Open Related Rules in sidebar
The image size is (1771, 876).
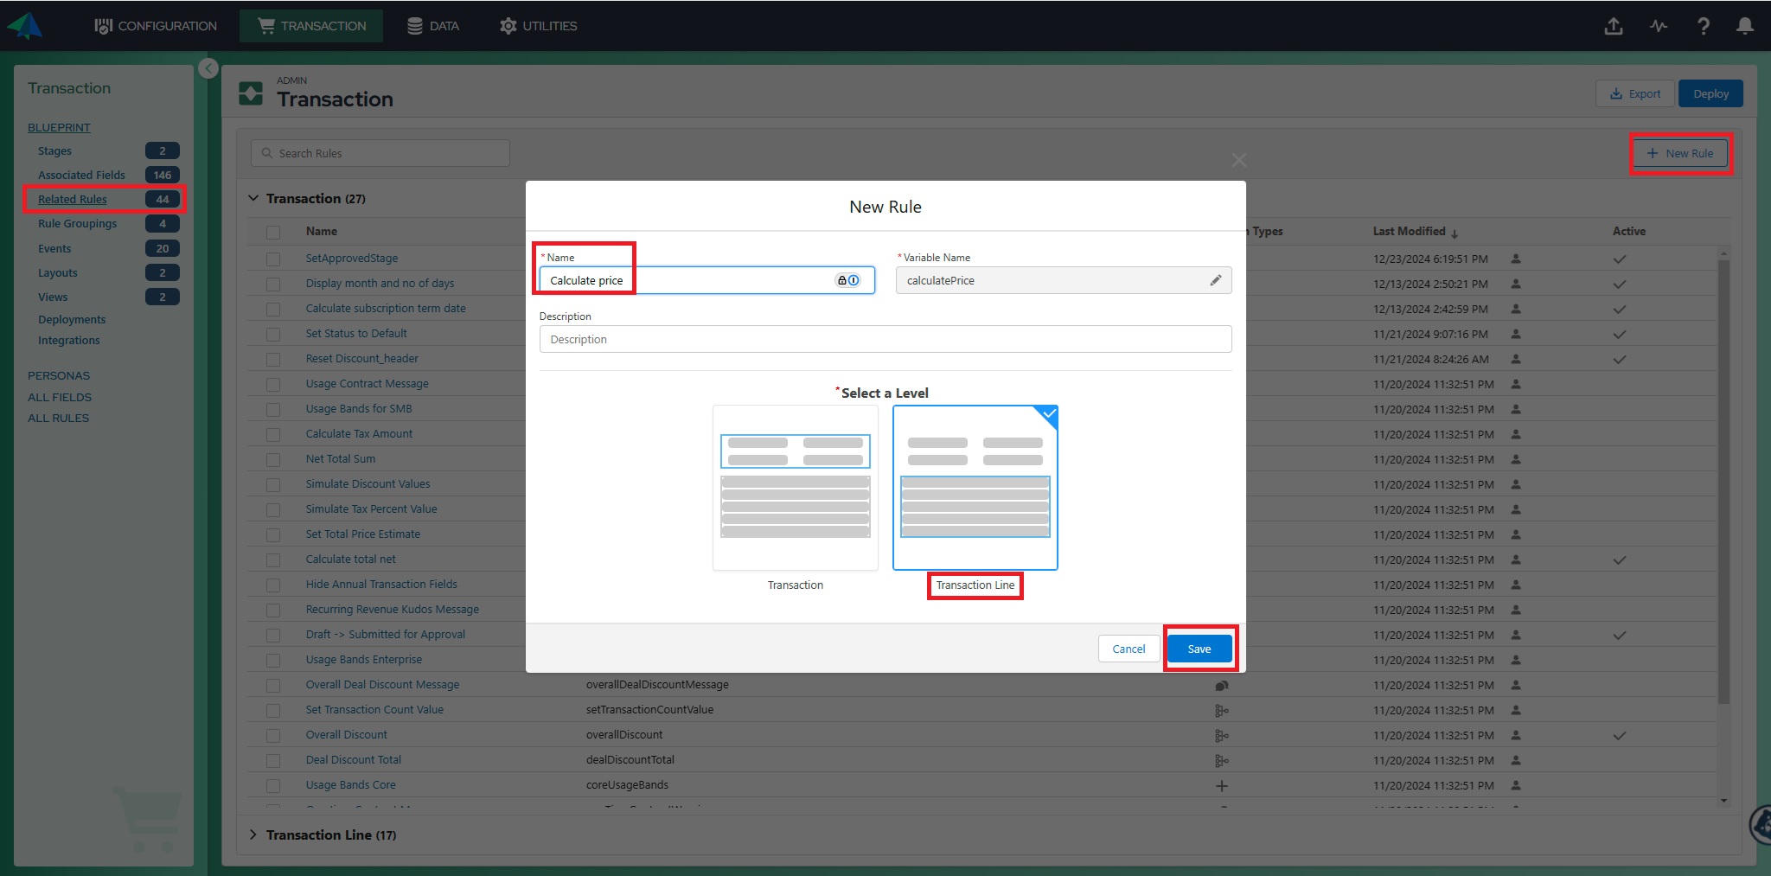click(x=73, y=199)
